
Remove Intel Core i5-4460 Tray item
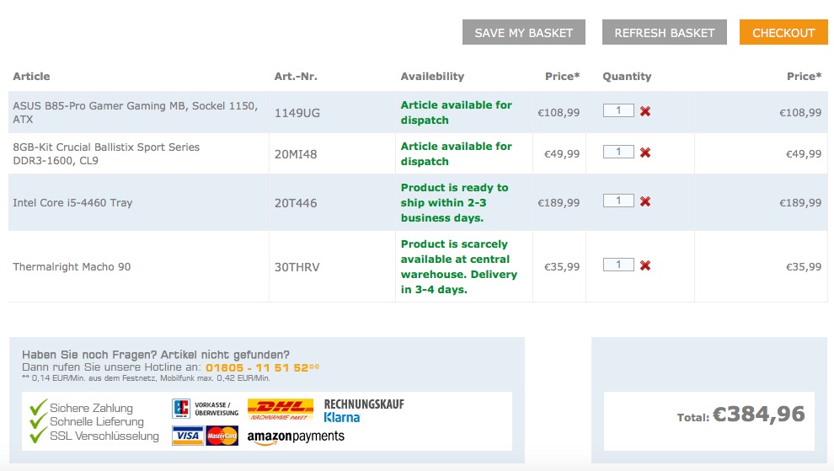[x=645, y=201]
